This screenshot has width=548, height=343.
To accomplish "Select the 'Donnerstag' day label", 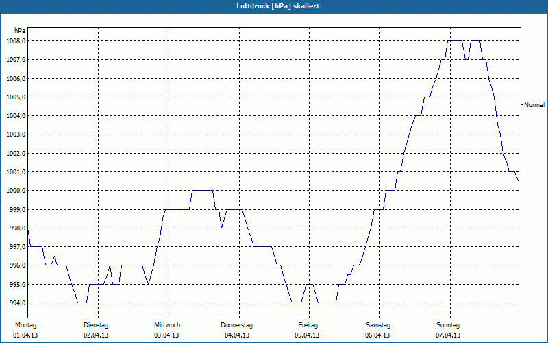I will [x=236, y=325].
